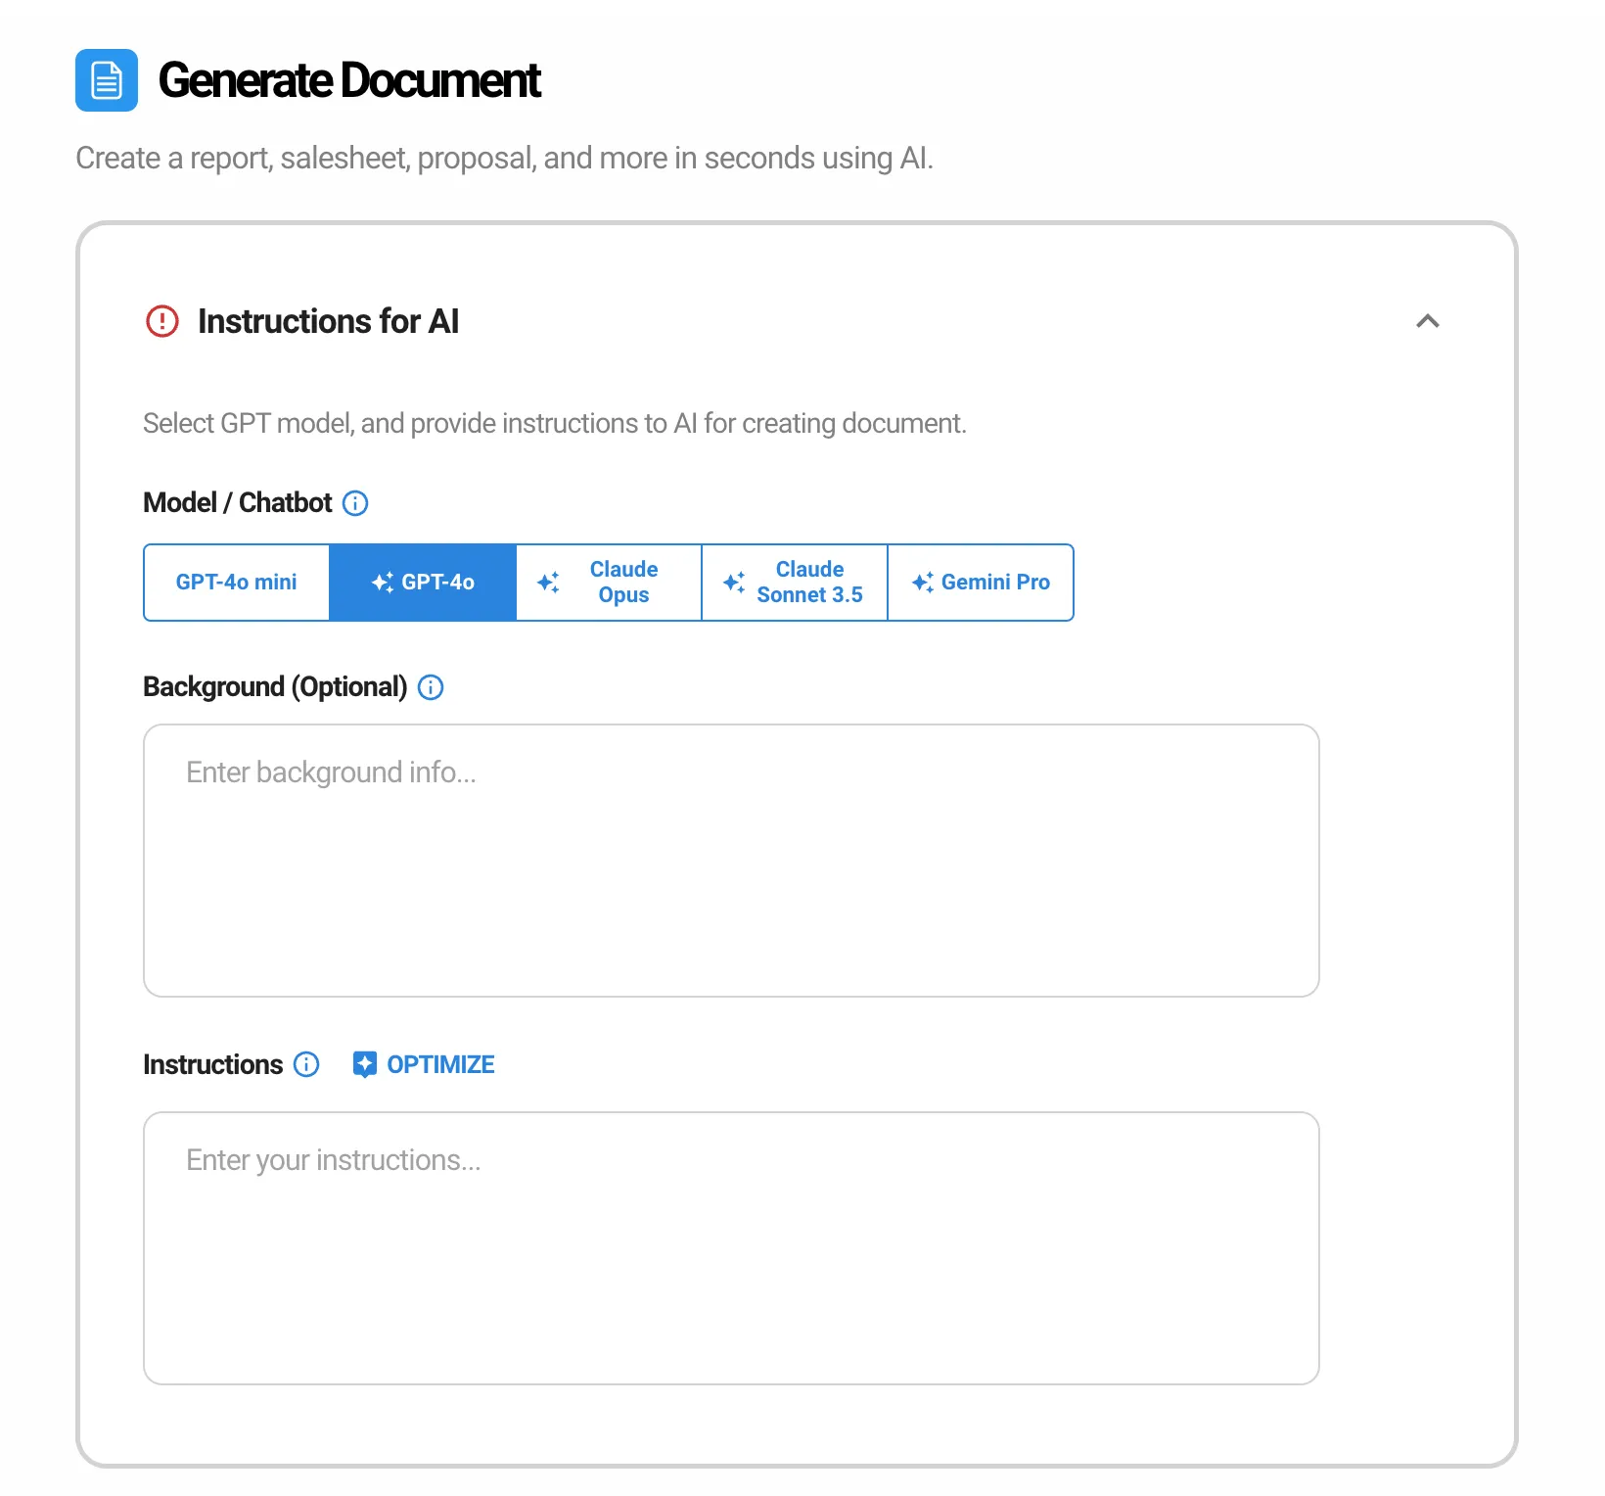This screenshot has width=1605, height=1496.
Task: Click the Instructions for AI section heading
Action: 329,321
